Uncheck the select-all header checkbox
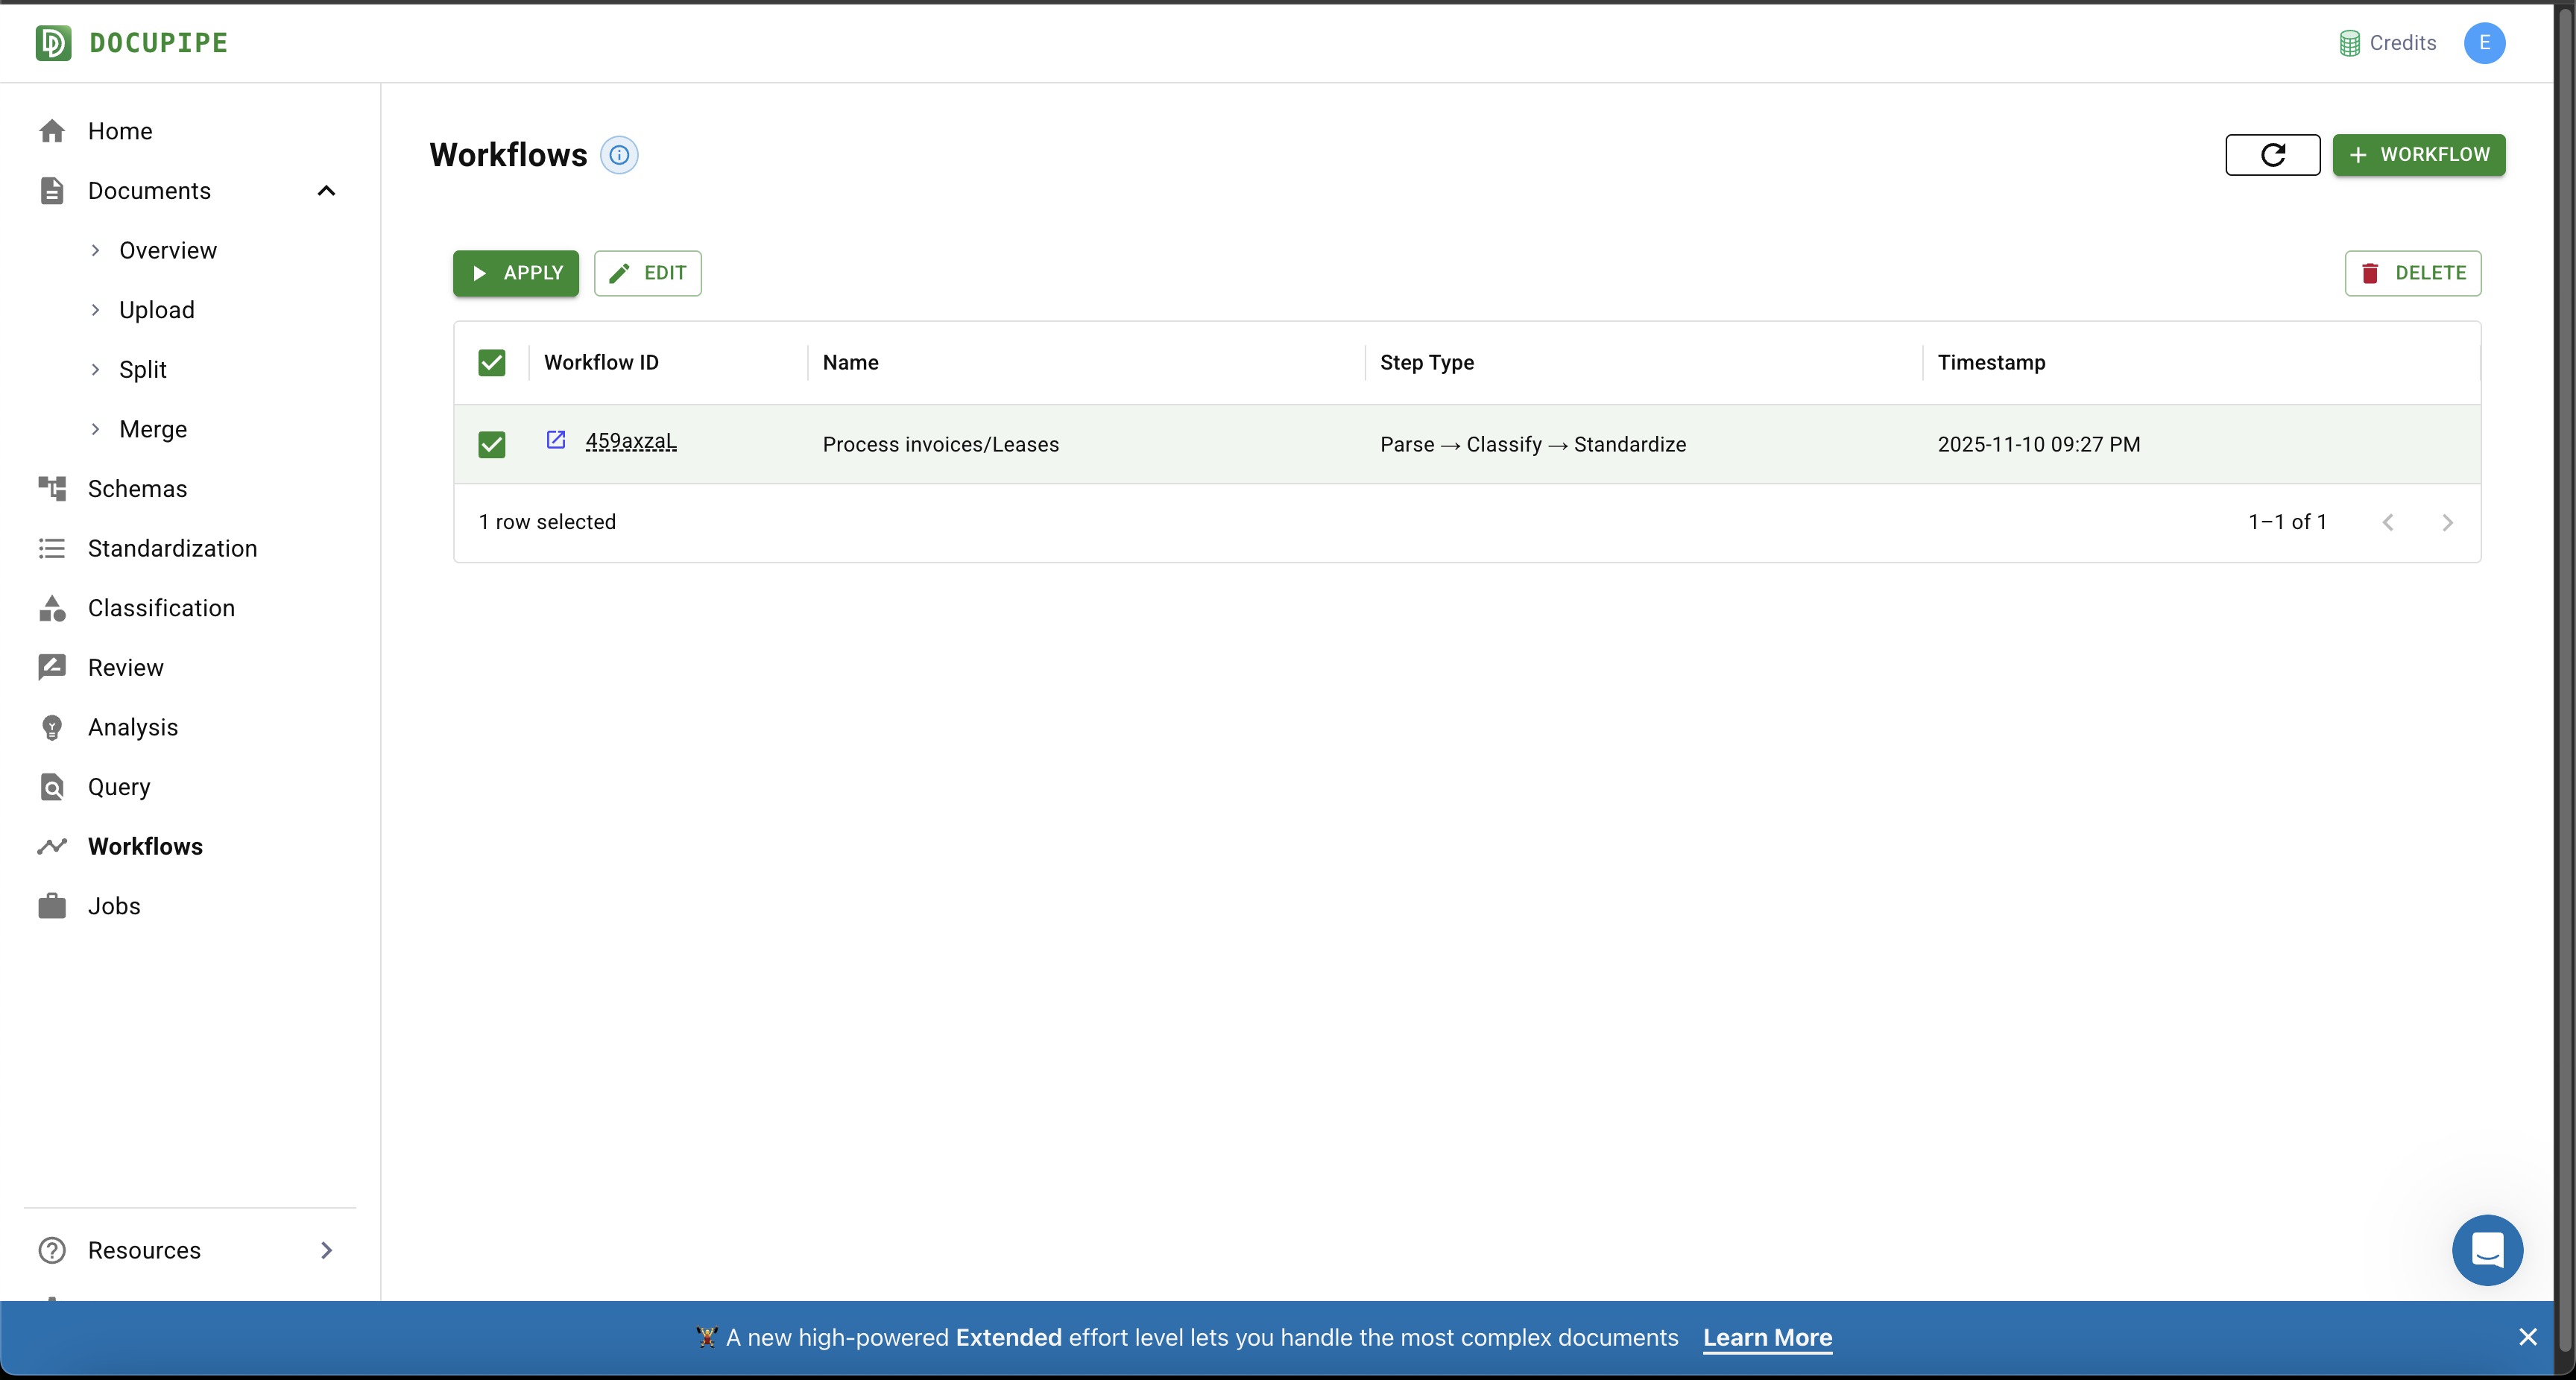The height and width of the screenshot is (1380, 2576). tap(491, 363)
